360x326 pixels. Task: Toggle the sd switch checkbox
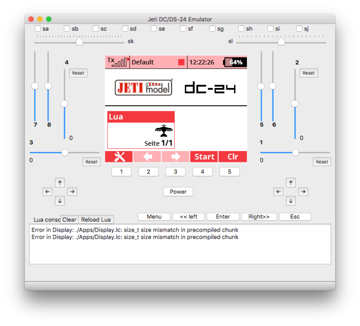[x=125, y=28]
